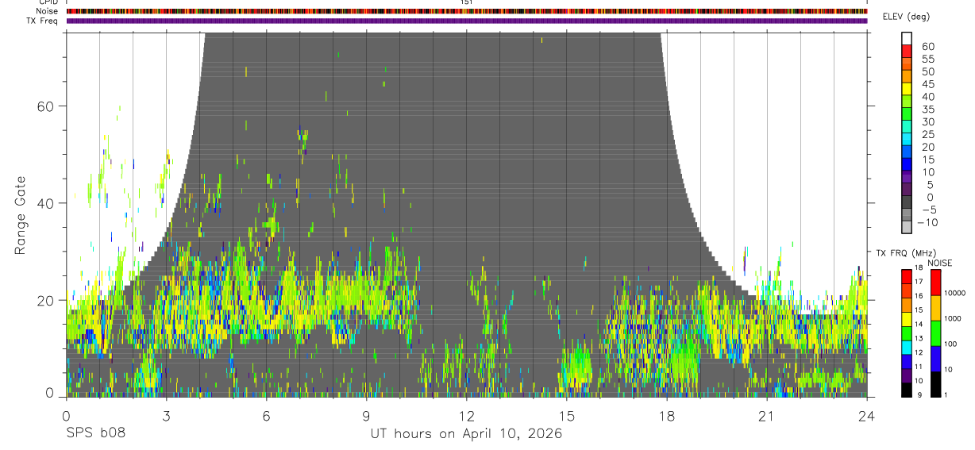Screen dimensions: 975x450
Task: Click hour '21' on the UT axis
Action: pos(766,415)
